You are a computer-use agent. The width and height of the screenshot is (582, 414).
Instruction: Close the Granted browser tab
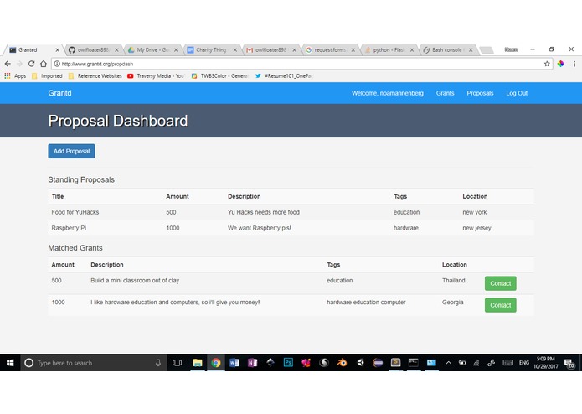(x=57, y=49)
